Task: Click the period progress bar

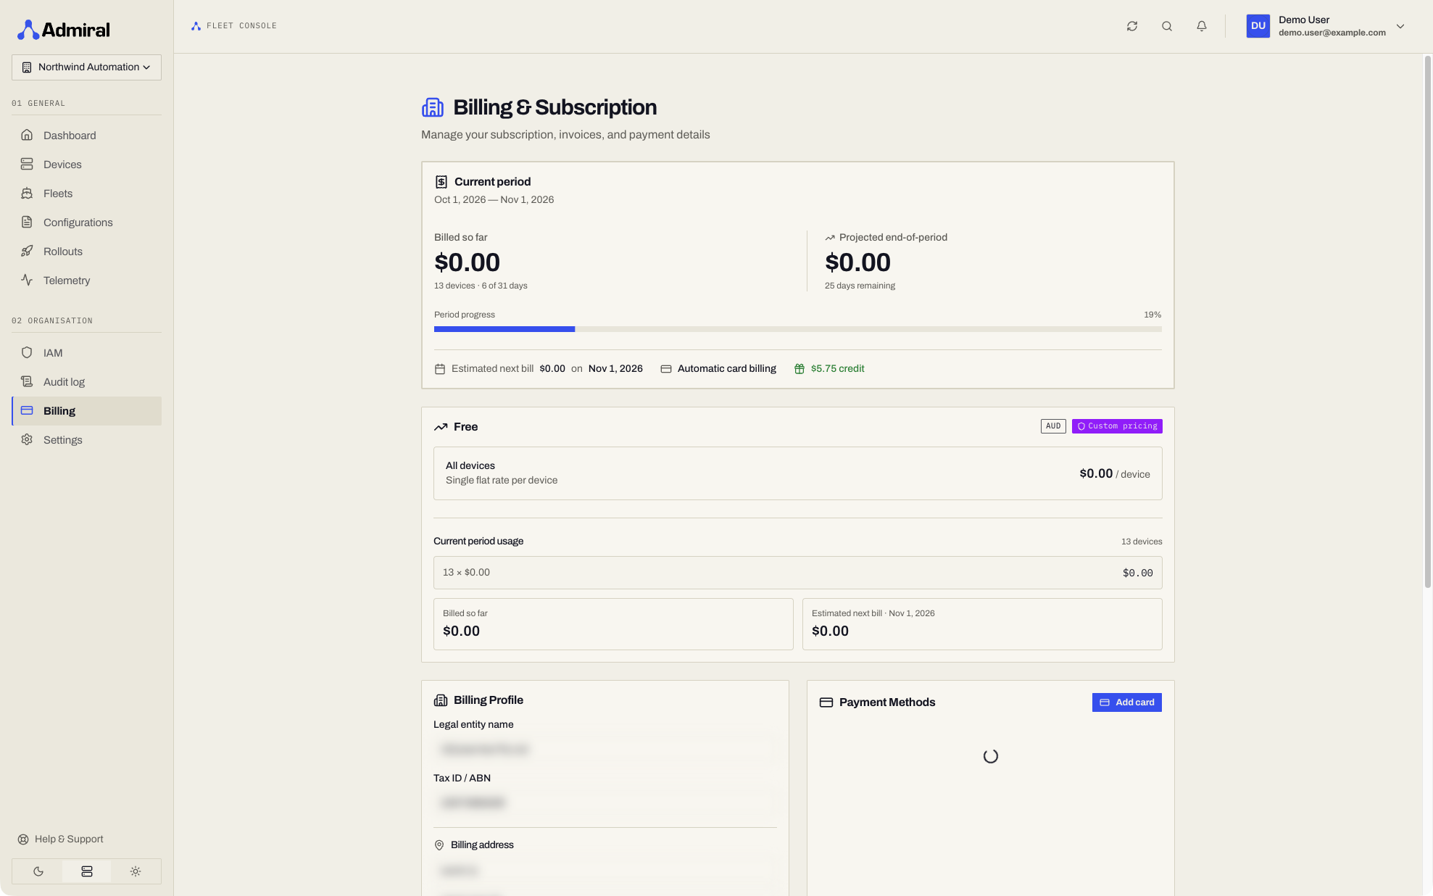Action: point(797,329)
